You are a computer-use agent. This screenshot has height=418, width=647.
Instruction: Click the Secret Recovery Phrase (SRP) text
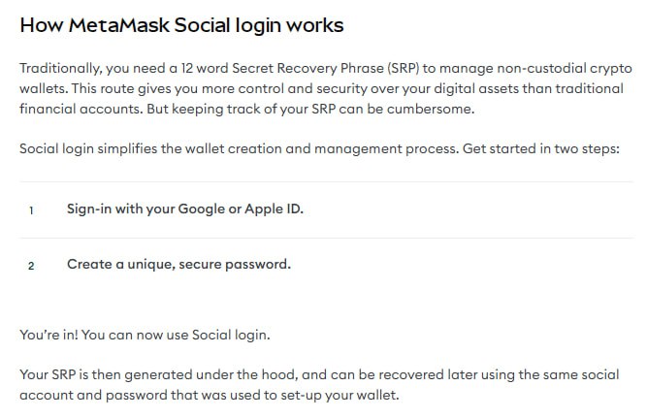point(326,68)
